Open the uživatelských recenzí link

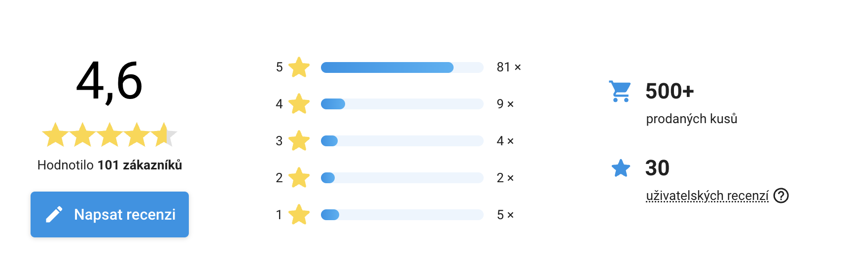point(707,196)
